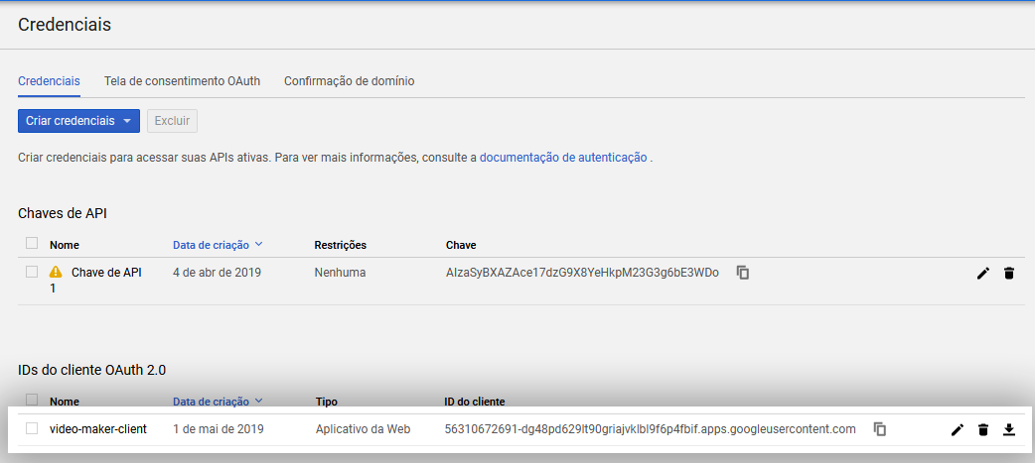Click the Tipo column header

pos(327,402)
